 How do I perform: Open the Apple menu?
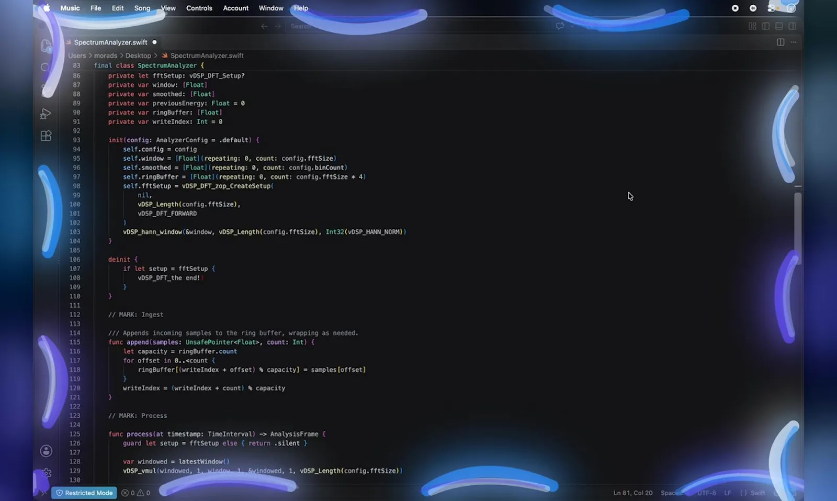coord(47,8)
